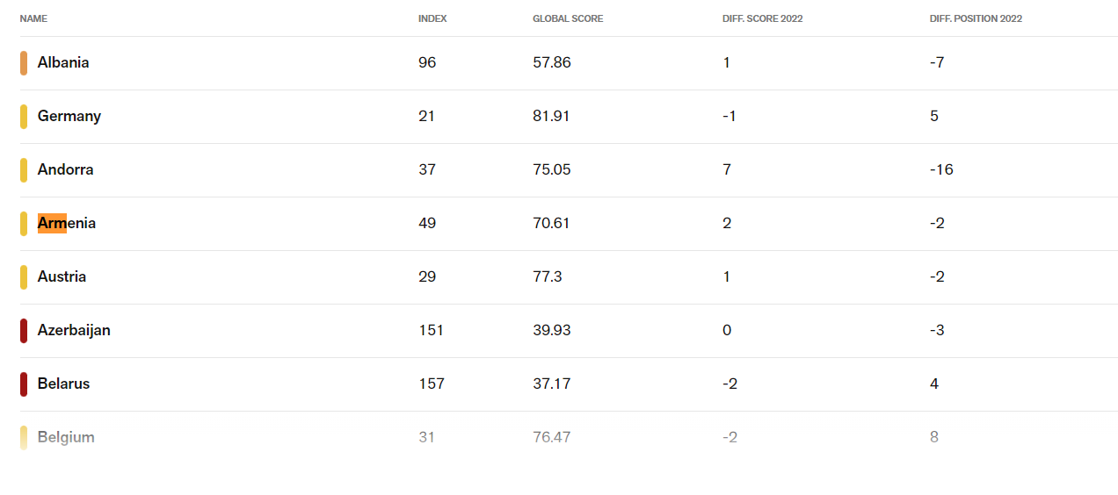Image resolution: width=1118 pixels, height=495 pixels.
Task: Click the dark red bar beside Azerbaijan
Action: tap(24, 331)
